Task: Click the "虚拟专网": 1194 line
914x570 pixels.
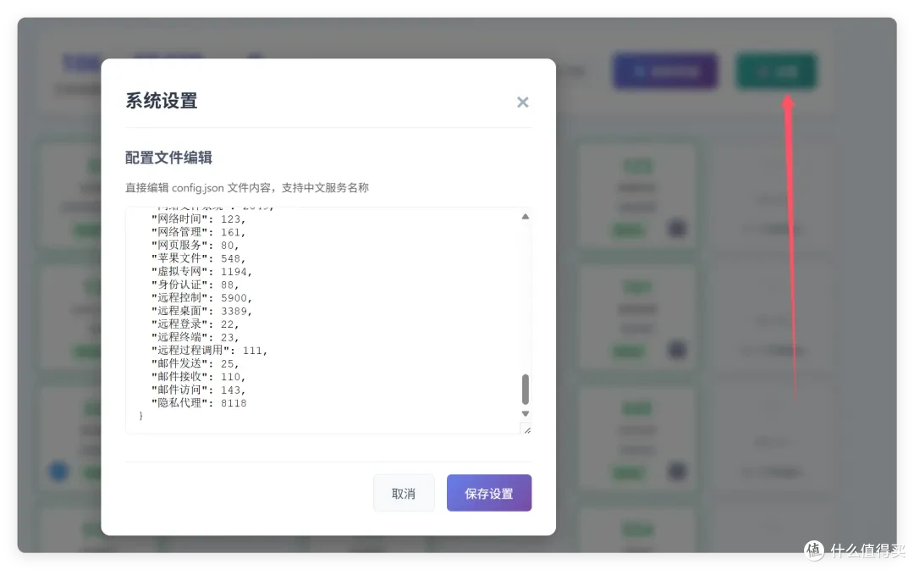Action: [201, 271]
